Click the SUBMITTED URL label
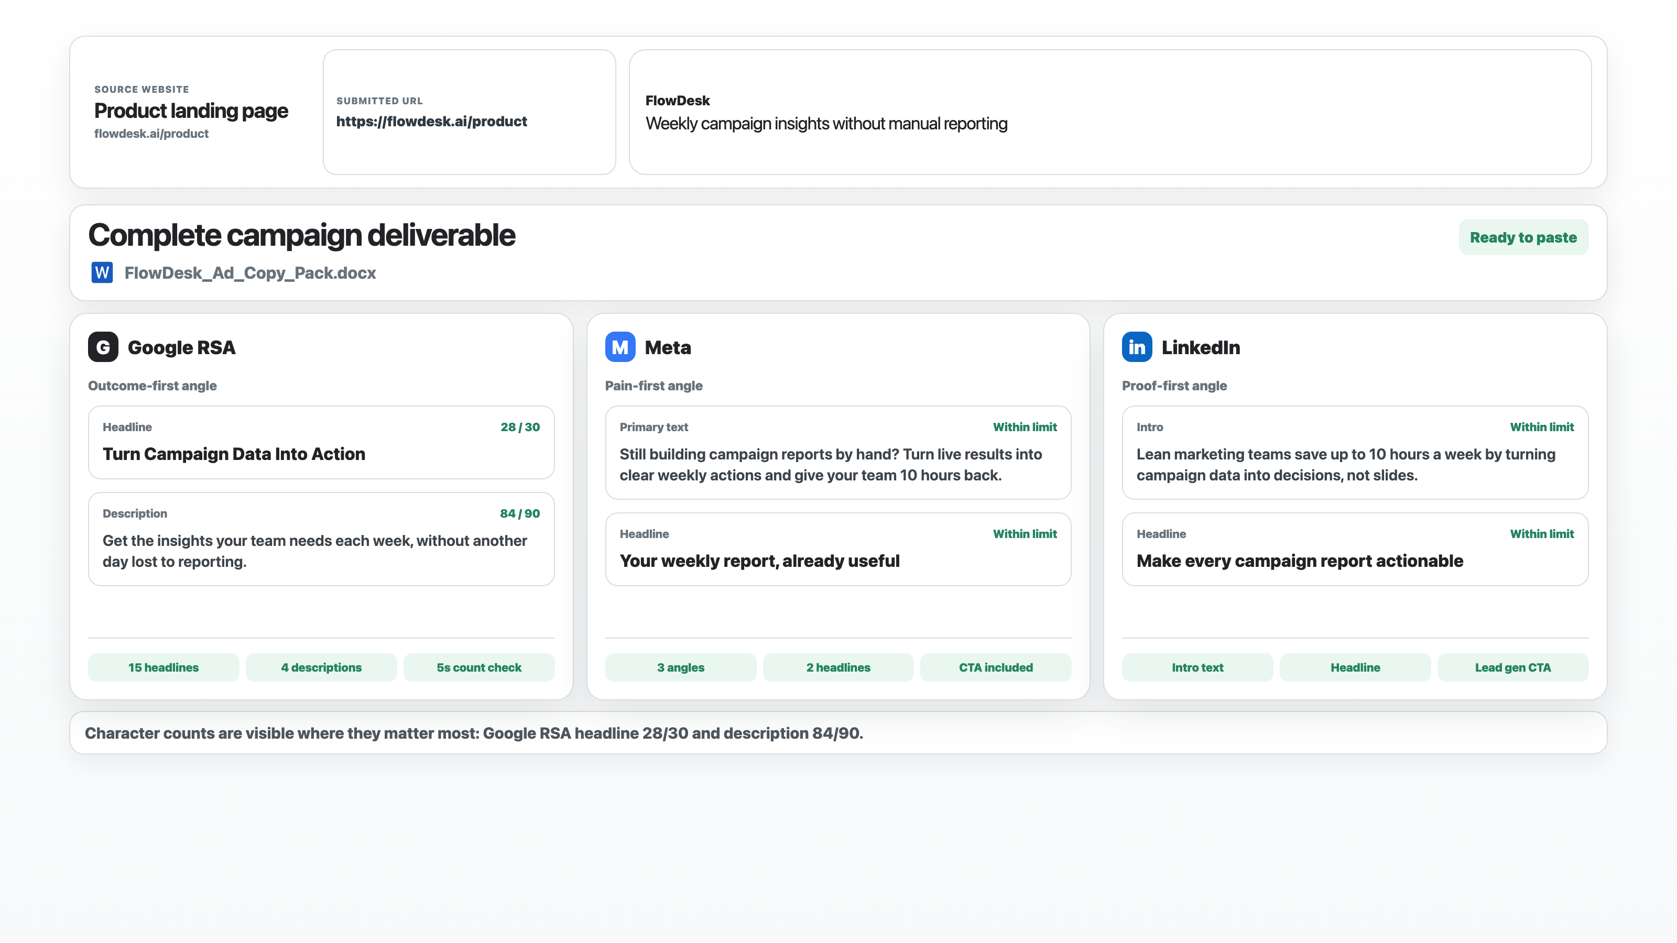The width and height of the screenshot is (1677, 943). pos(379,101)
